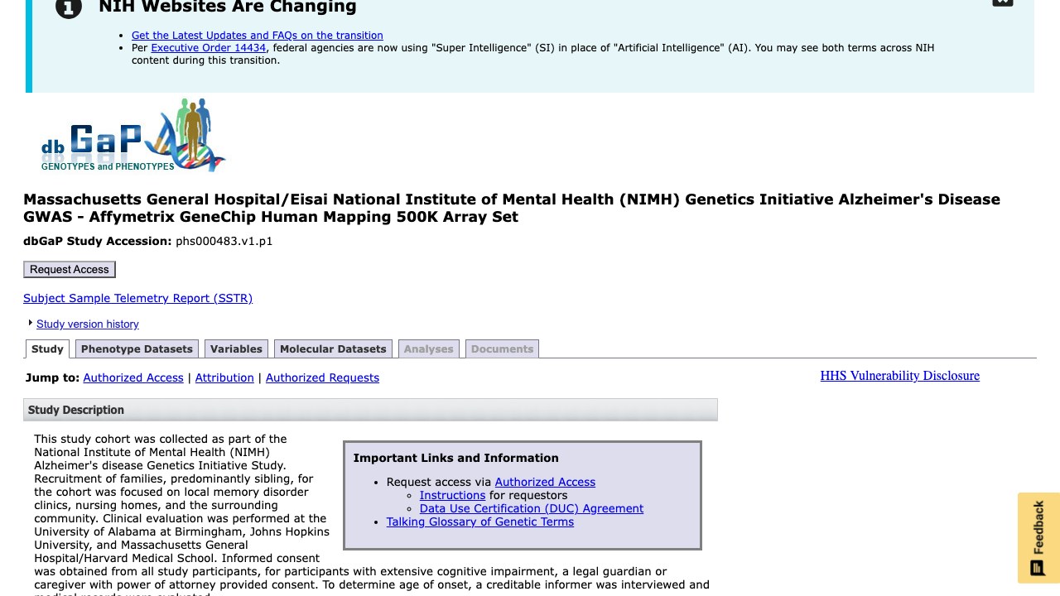Select the greyed Analyses tab
Image resolution: width=1060 pixels, height=596 pixels.
[x=428, y=349]
